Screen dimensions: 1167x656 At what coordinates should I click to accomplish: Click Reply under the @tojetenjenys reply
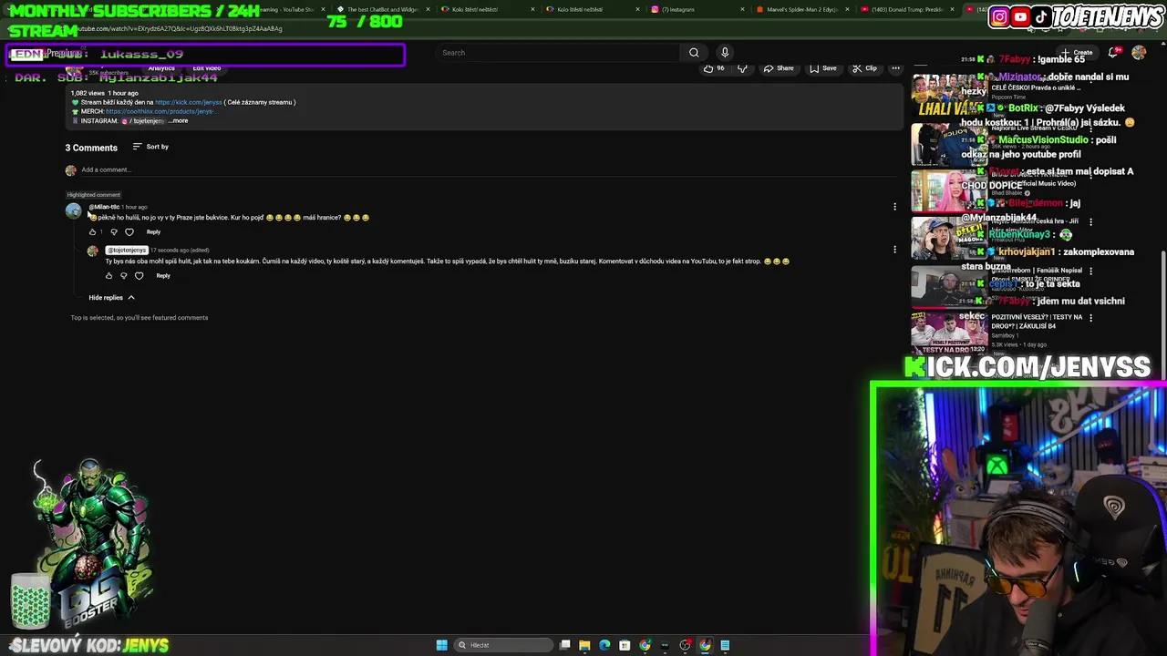click(x=163, y=276)
